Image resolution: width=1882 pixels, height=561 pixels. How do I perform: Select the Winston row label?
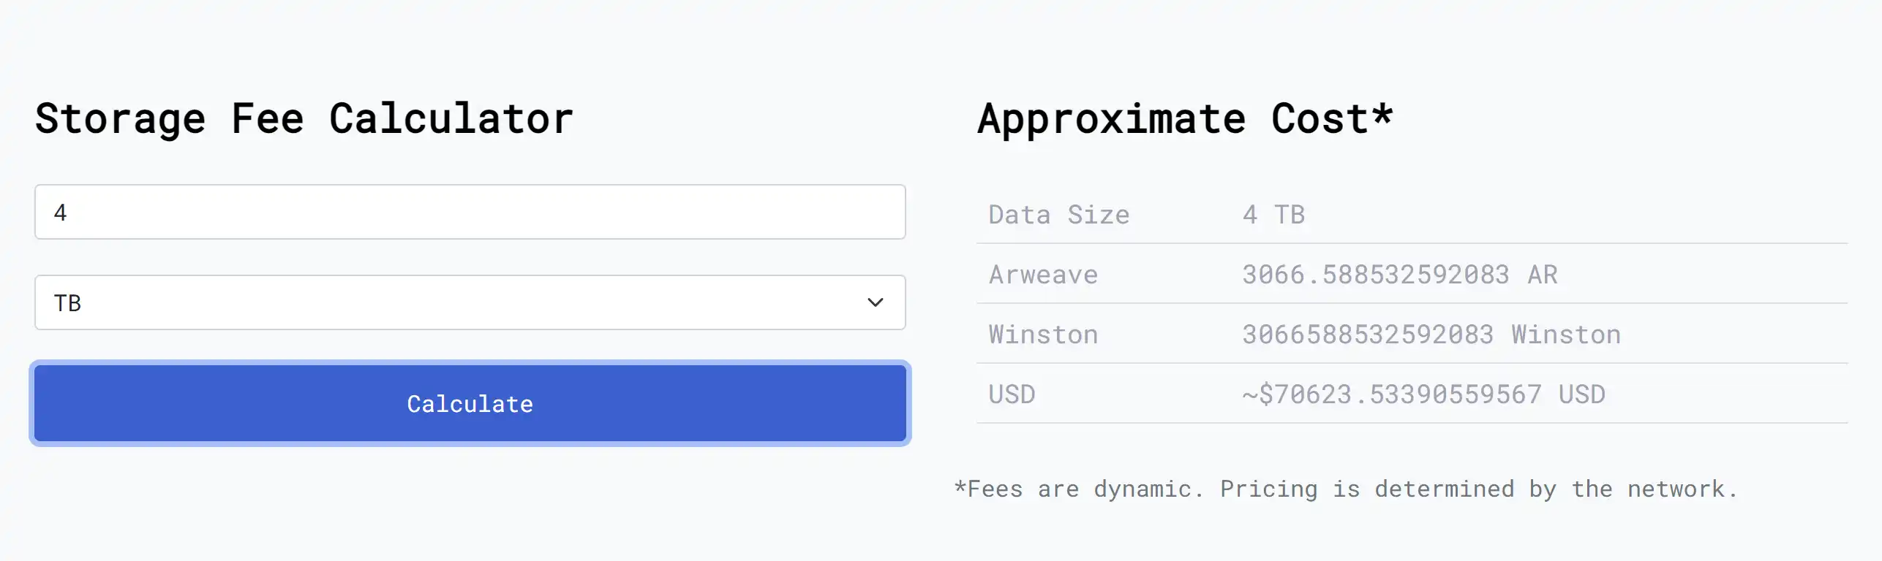(x=1043, y=335)
